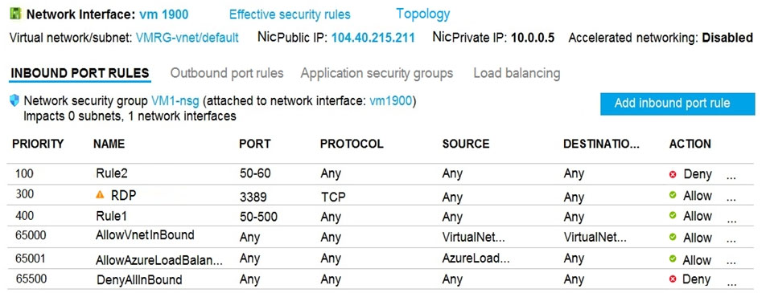Click Add inbound port rule button
766x293 pixels.
(672, 104)
